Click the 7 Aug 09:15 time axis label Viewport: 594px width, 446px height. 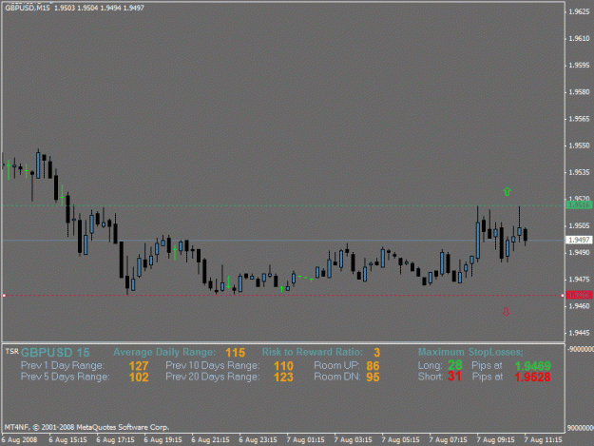click(x=495, y=440)
